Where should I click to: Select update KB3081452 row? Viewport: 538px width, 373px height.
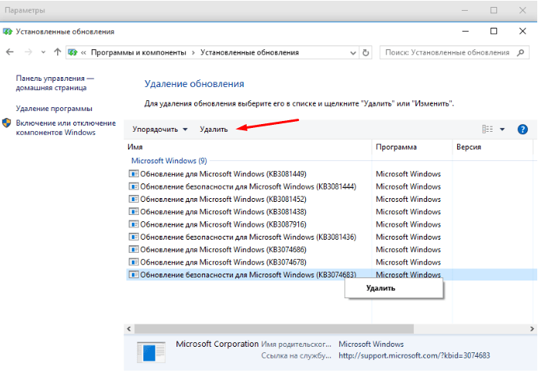pyautogui.click(x=331, y=200)
